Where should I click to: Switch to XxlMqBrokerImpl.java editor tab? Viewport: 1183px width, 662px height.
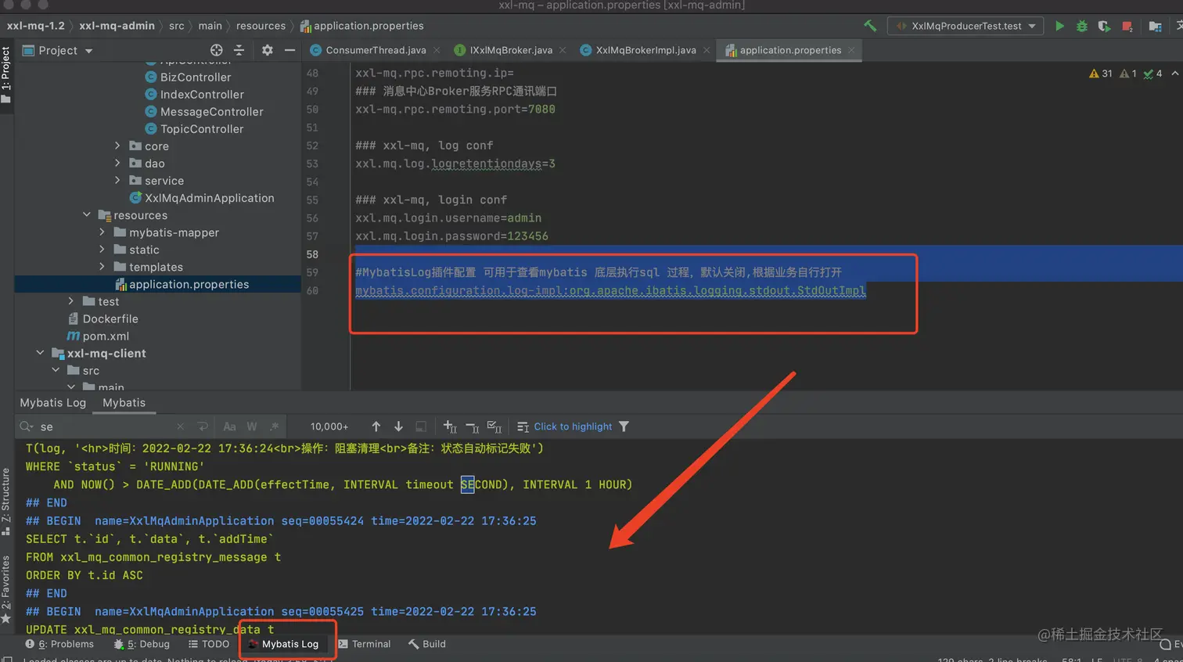point(645,50)
